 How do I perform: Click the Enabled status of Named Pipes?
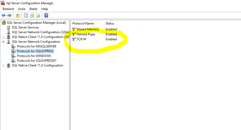pyautogui.click(x=111, y=34)
